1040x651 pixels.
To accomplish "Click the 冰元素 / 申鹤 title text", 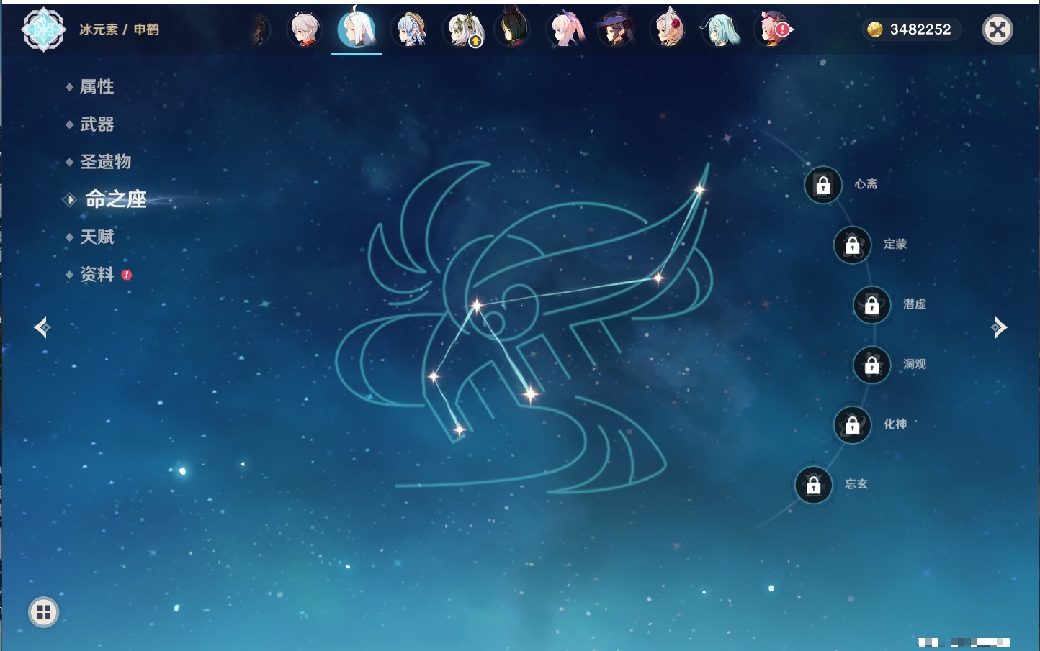I will point(120,29).
